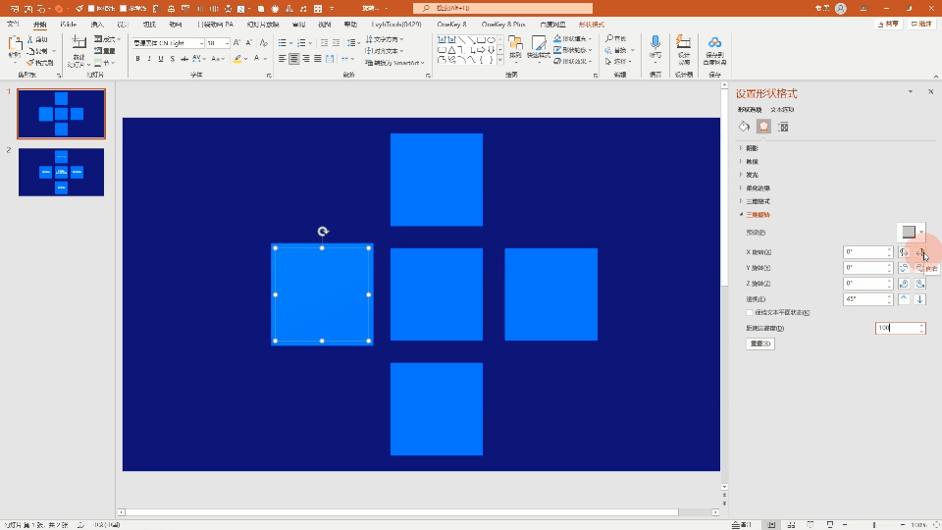Screen dimensions: 942x530
Task: Apply bold formatting
Action: coord(137,59)
